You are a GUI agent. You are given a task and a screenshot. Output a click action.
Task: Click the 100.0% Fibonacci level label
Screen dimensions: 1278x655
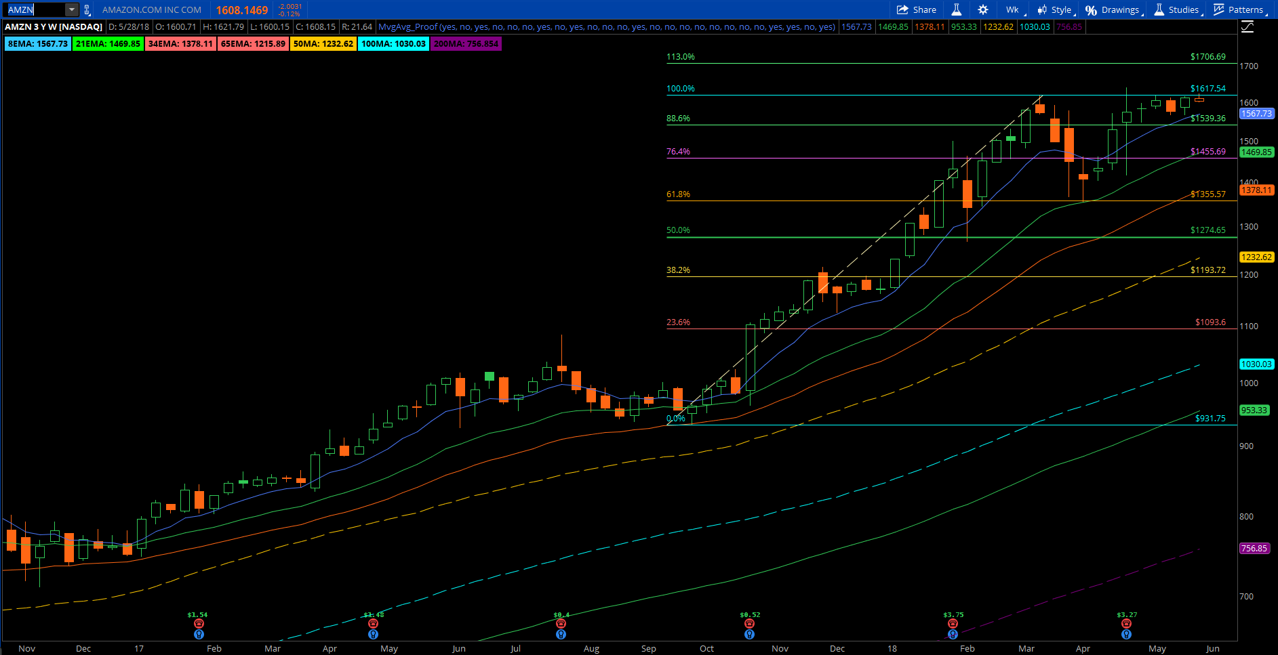[x=681, y=89]
